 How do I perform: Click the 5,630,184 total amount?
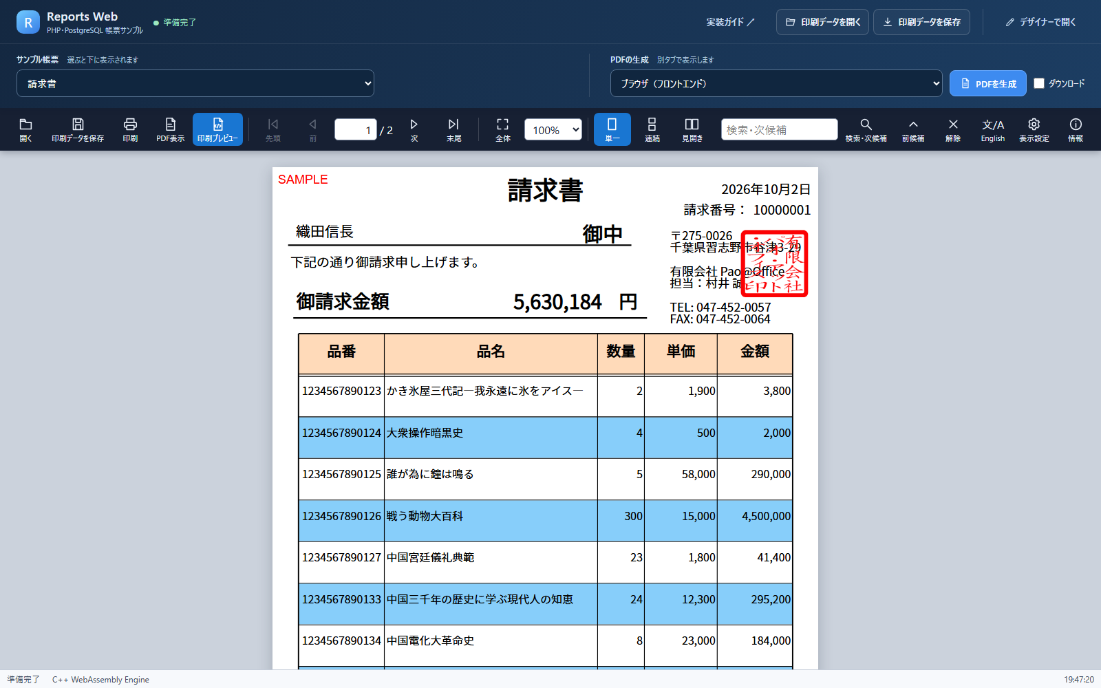(x=557, y=302)
